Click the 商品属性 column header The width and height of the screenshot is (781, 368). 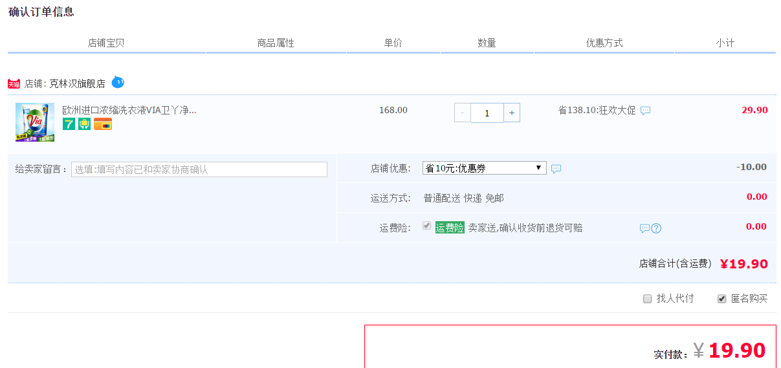coord(276,43)
